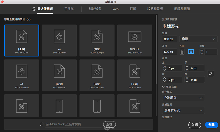220x132 pixels.
Task: Switch to the 移动设备 tab
Action: pyautogui.click(x=95, y=9)
